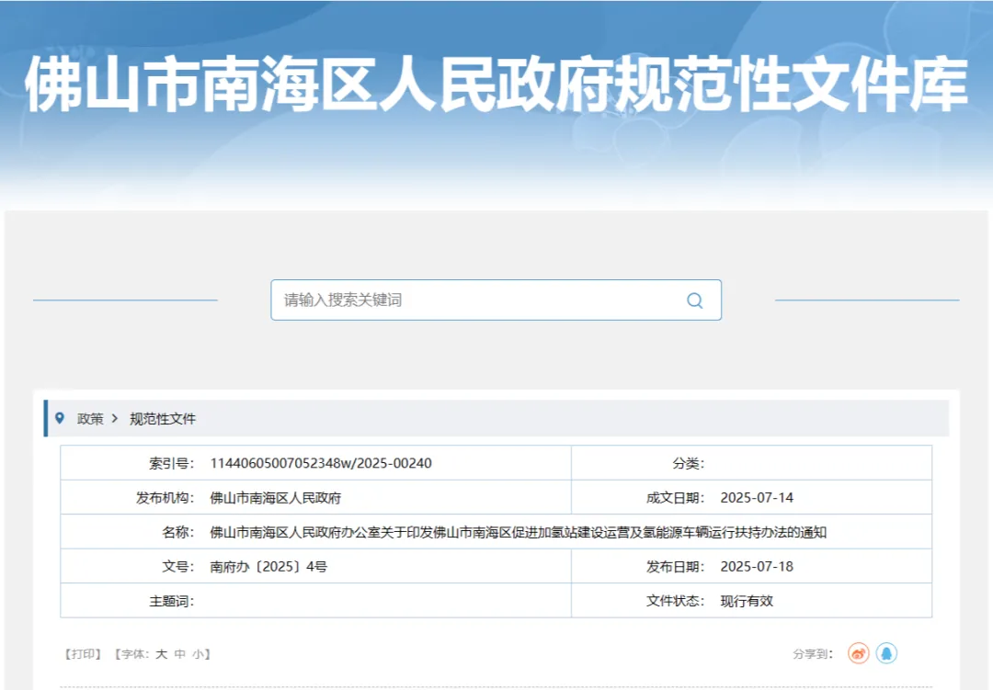Click the search magnifier icon
The image size is (993, 690).
tap(694, 300)
